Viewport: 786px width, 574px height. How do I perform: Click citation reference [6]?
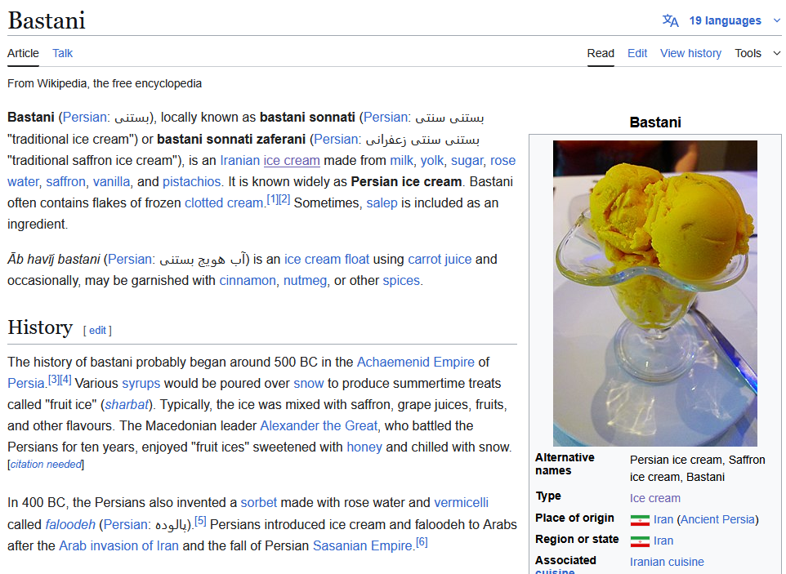click(x=422, y=542)
